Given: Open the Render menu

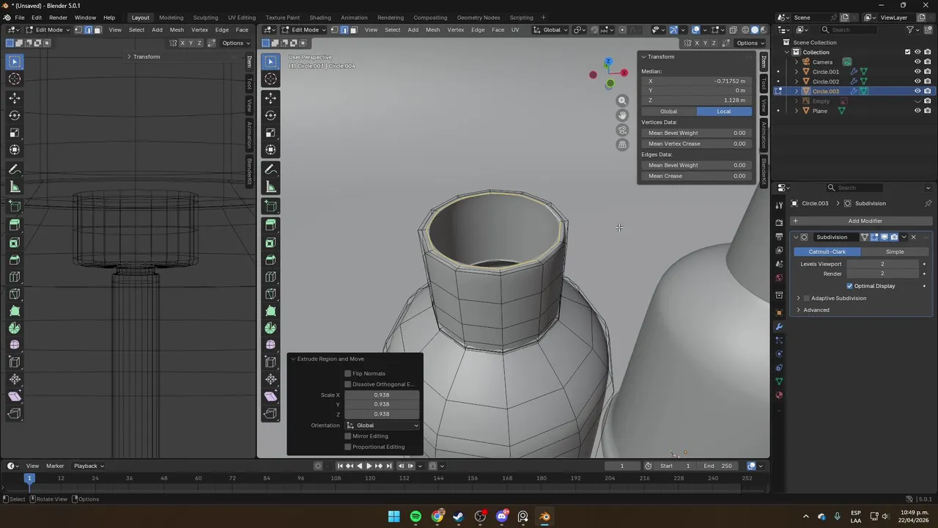Looking at the screenshot, I should (x=58, y=18).
